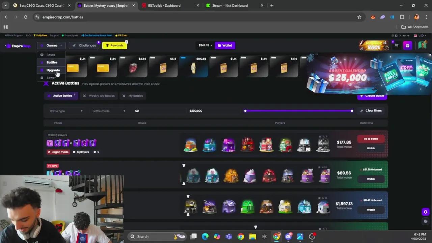Bookmark this page star icon
Screen dimensions: 432x243
(359, 17)
